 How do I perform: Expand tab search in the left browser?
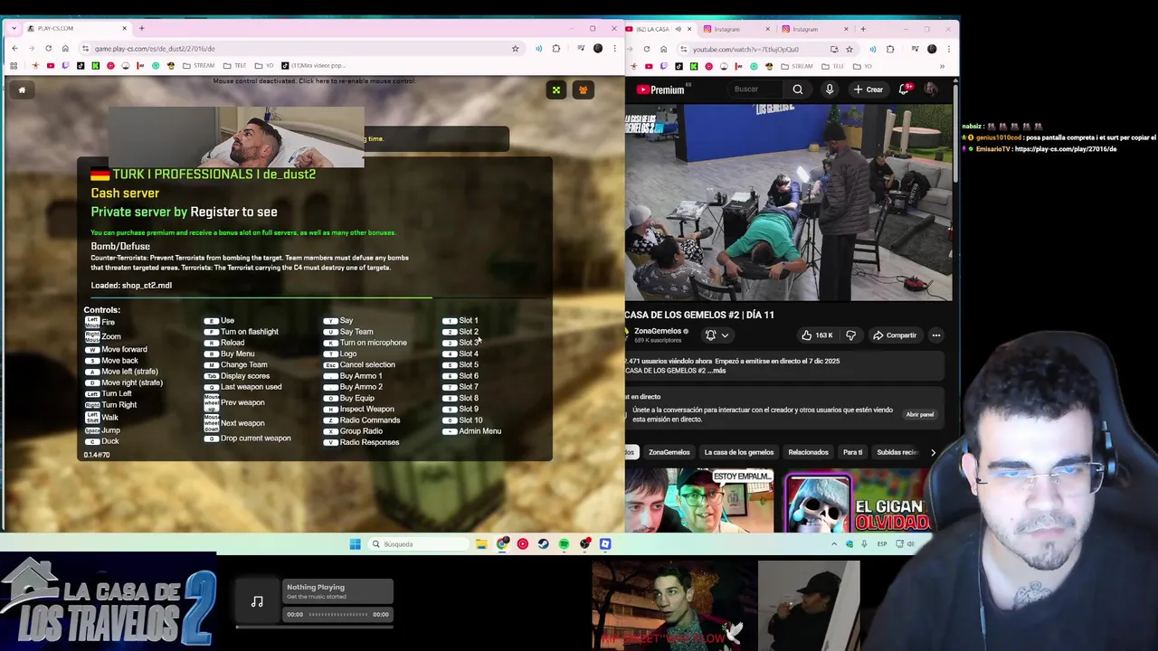(x=14, y=29)
